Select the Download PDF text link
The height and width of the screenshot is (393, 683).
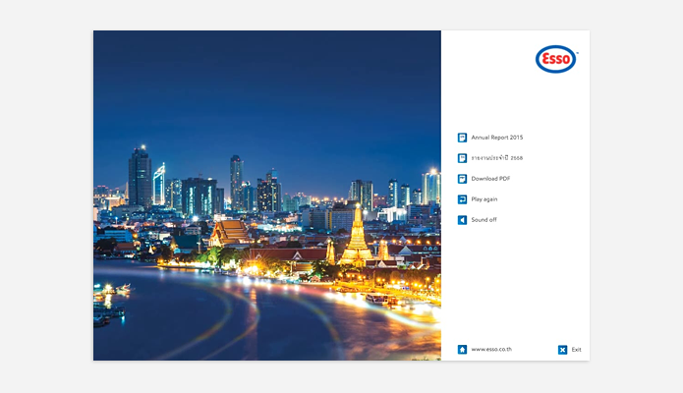(x=490, y=179)
